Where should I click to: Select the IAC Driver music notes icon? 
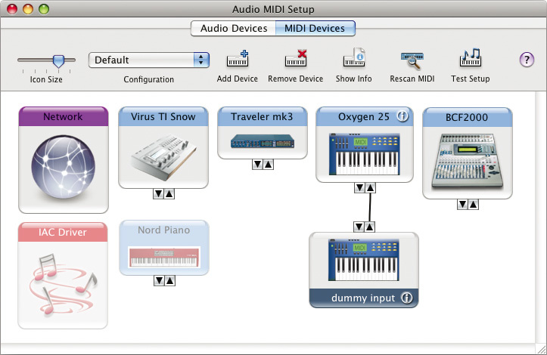click(63, 285)
